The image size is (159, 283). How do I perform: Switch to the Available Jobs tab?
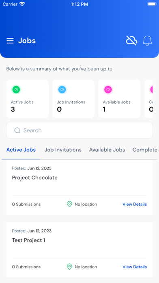[107, 150]
